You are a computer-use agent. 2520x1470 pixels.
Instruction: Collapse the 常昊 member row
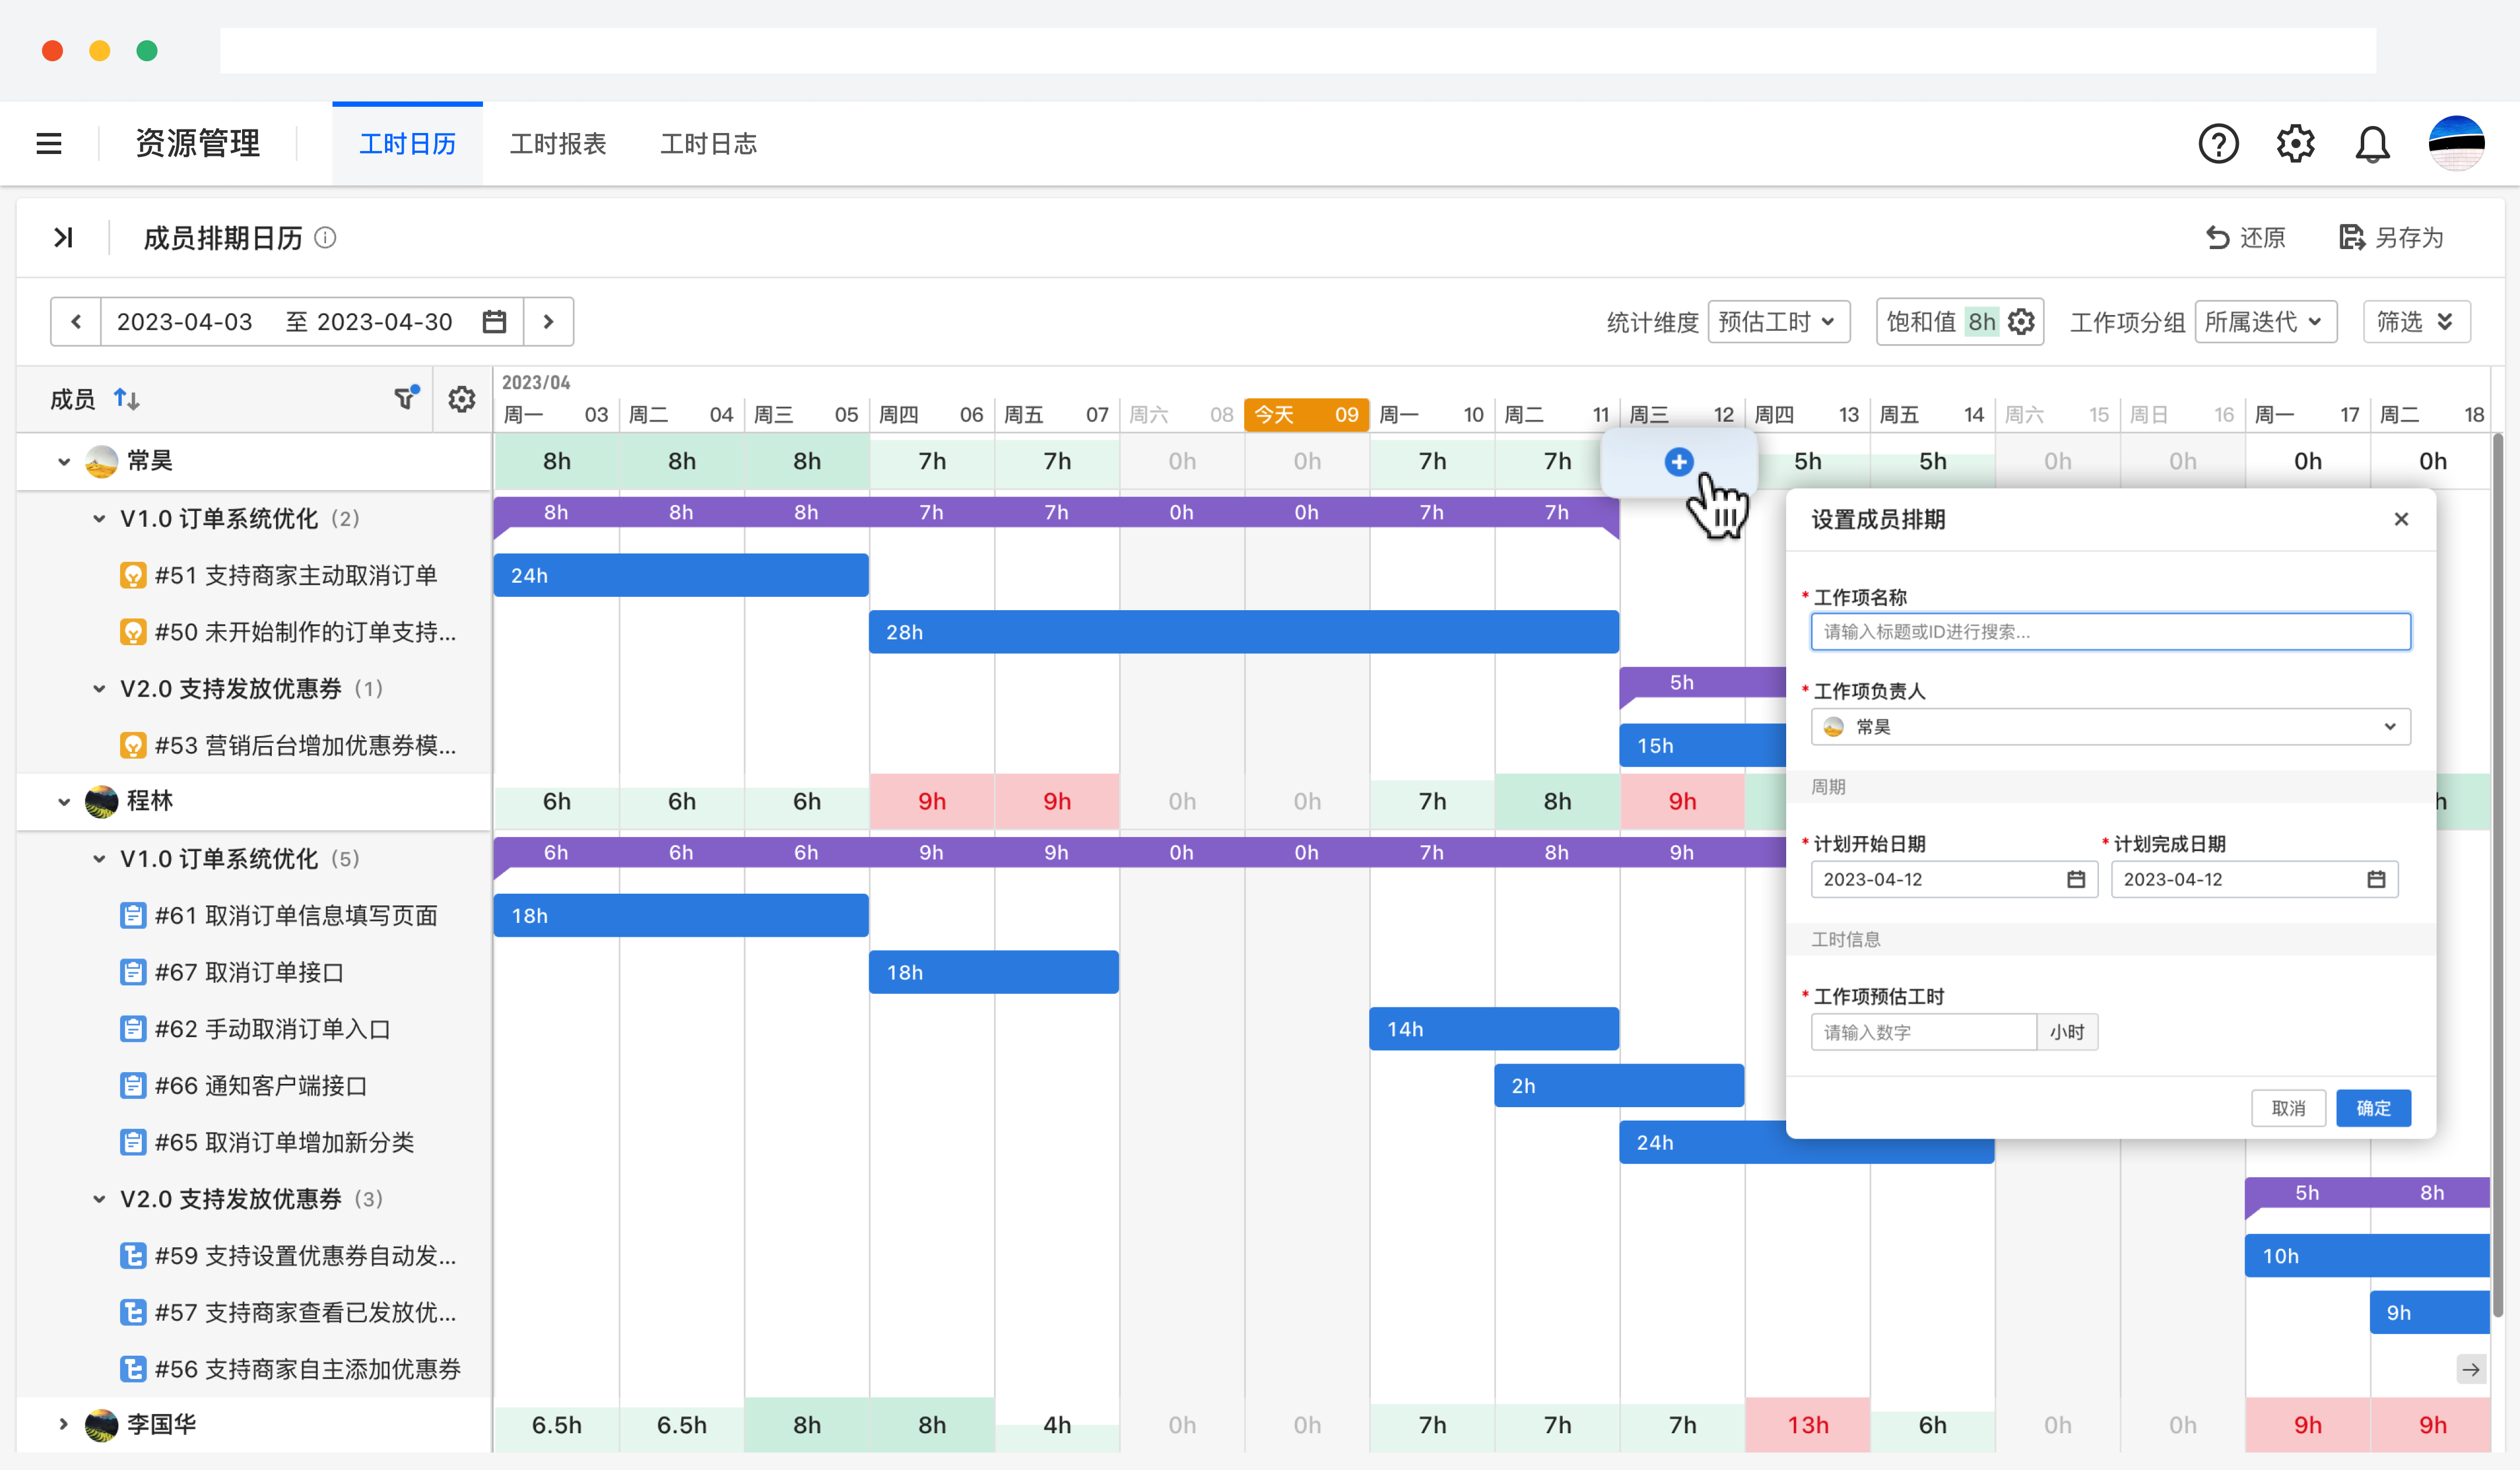[x=64, y=462]
